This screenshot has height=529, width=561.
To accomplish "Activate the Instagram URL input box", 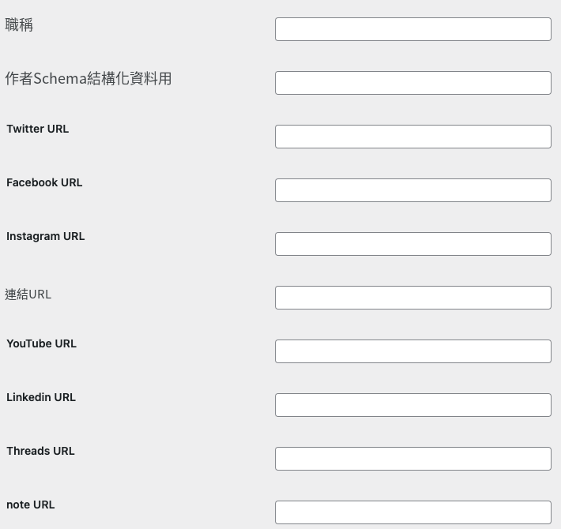I will [x=413, y=244].
